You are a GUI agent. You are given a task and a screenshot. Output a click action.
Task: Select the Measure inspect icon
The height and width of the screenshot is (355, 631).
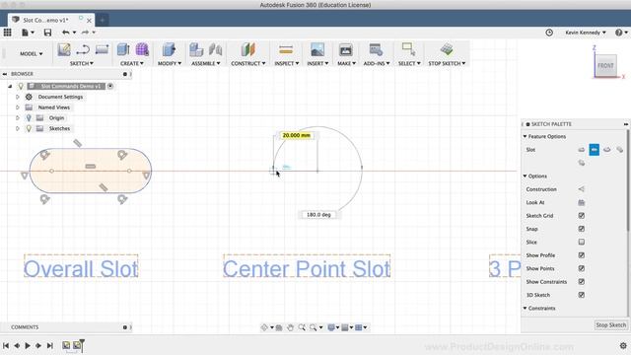tap(286, 49)
